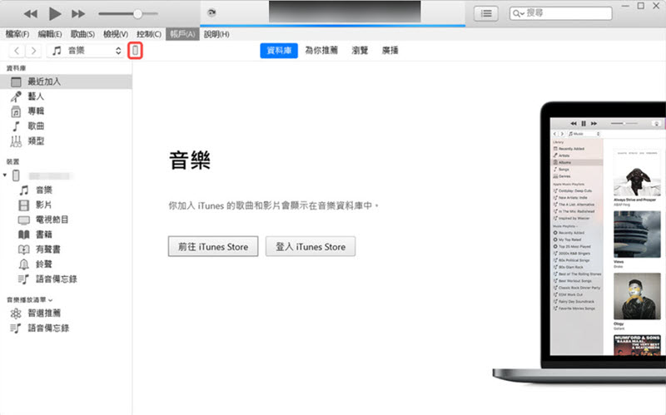Open the 編輯(E) menu
The height and width of the screenshot is (415, 666).
(x=50, y=34)
